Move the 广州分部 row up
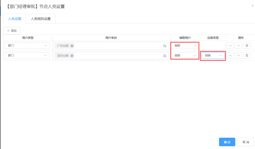 pos(230,46)
